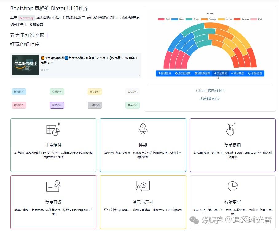279x231 pixels.
Task: Select the 树形组件 tag
Action: pos(19,92)
